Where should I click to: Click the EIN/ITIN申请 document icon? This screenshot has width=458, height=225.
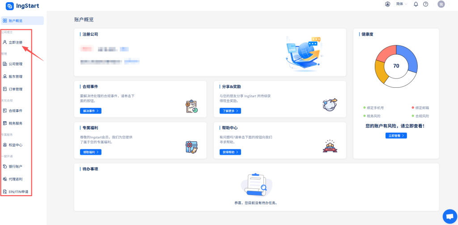4,192
